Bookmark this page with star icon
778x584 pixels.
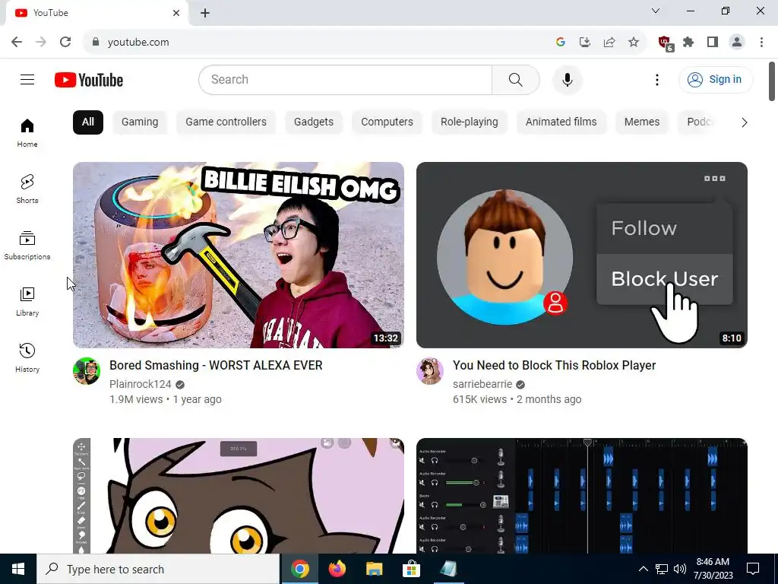pyautogui.click(x=634, y=43)
